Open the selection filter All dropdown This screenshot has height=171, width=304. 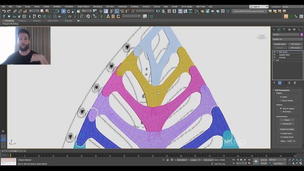34,11
